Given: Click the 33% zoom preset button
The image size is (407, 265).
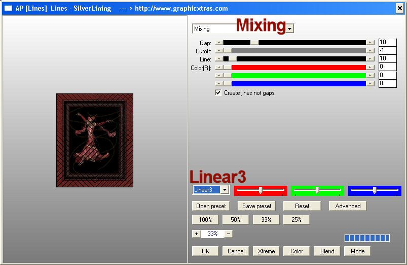Looking at the screenshot, I should (x=266, y=220).
